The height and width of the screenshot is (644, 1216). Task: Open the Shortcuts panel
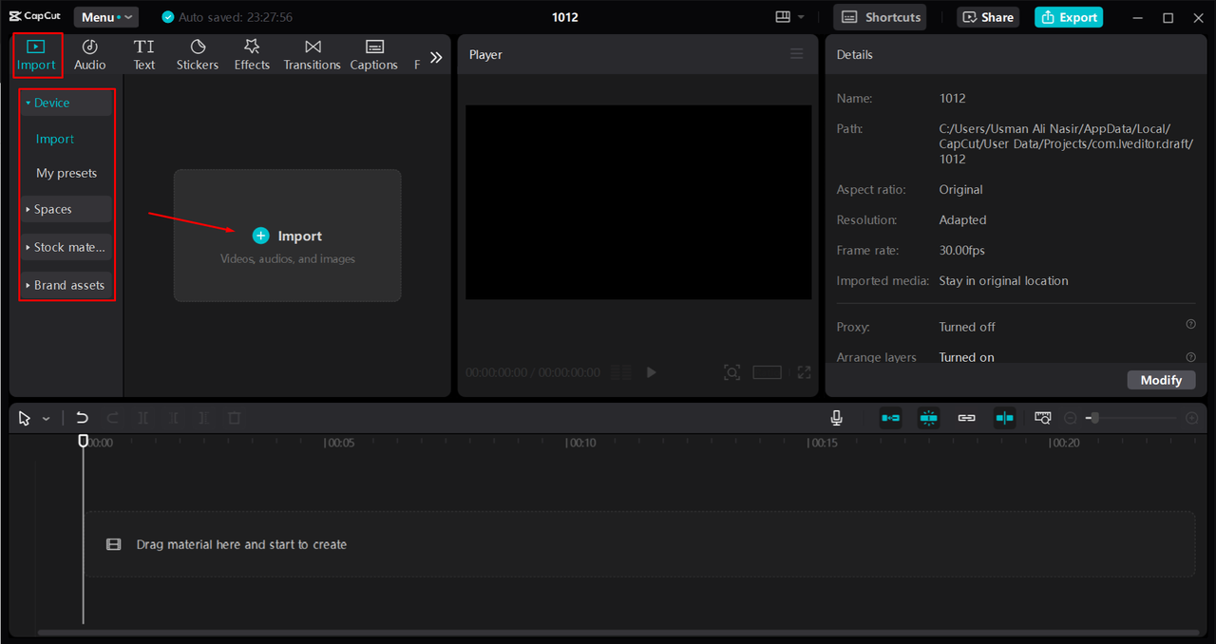(x=880, y=17)
